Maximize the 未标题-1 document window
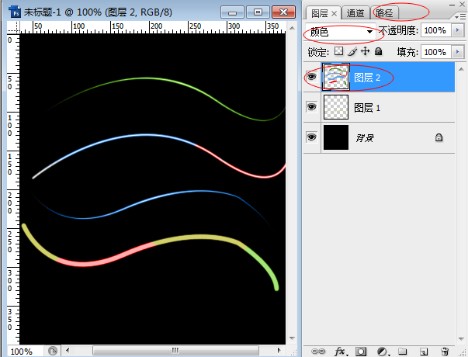468x357 pixels. coord(258,12)
